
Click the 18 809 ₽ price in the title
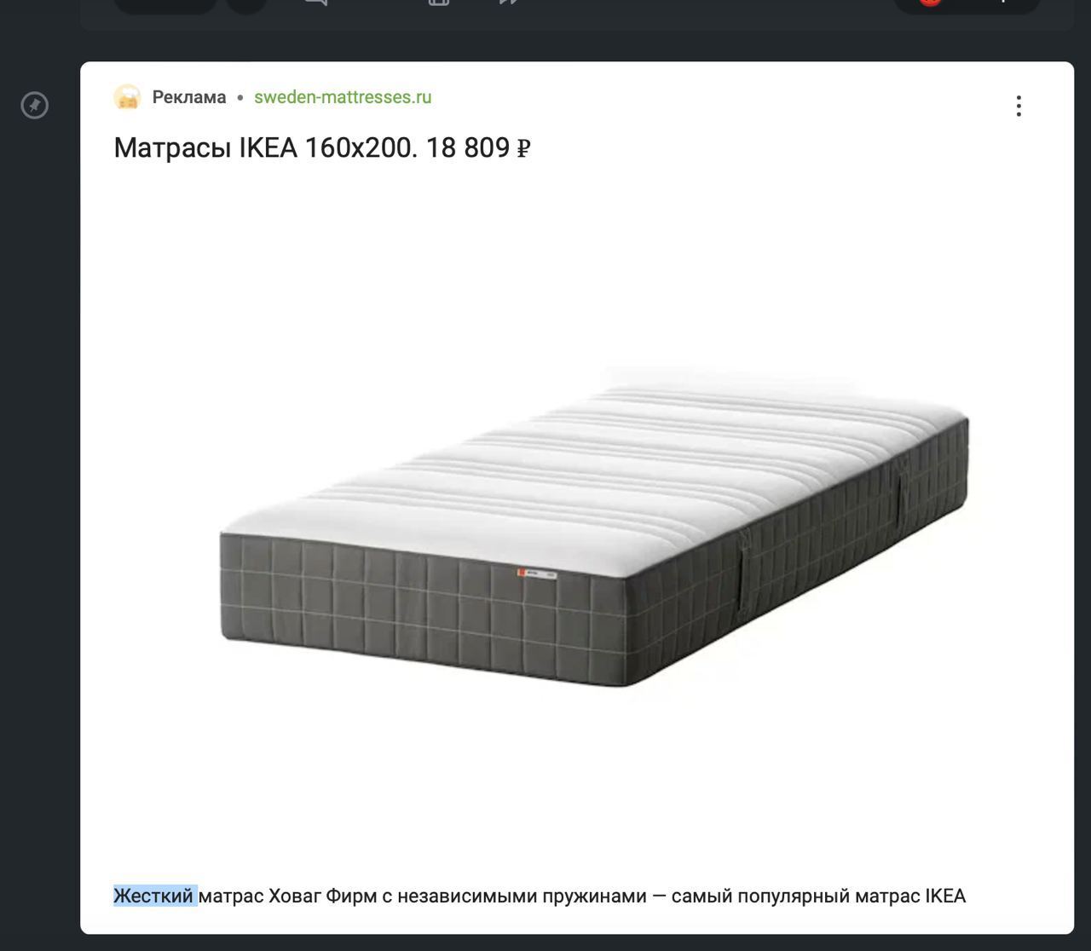(478, 148)
